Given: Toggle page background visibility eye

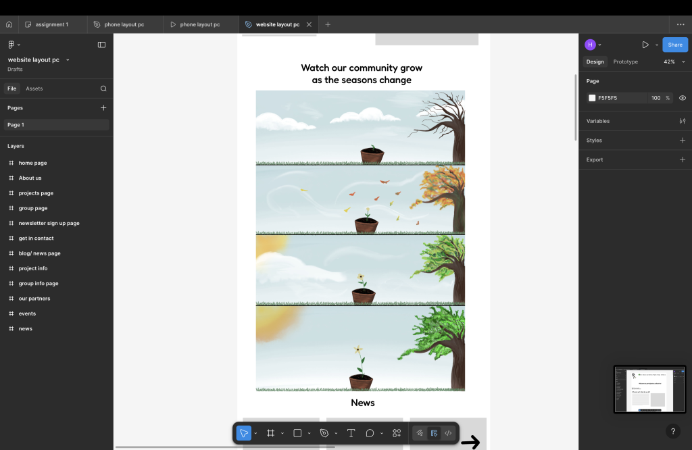Looking at the screenshot, I should pos(682,98).
